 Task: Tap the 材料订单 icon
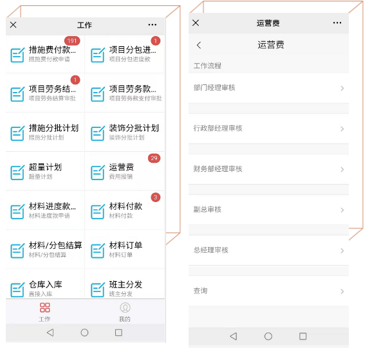[x=98, y=251]
